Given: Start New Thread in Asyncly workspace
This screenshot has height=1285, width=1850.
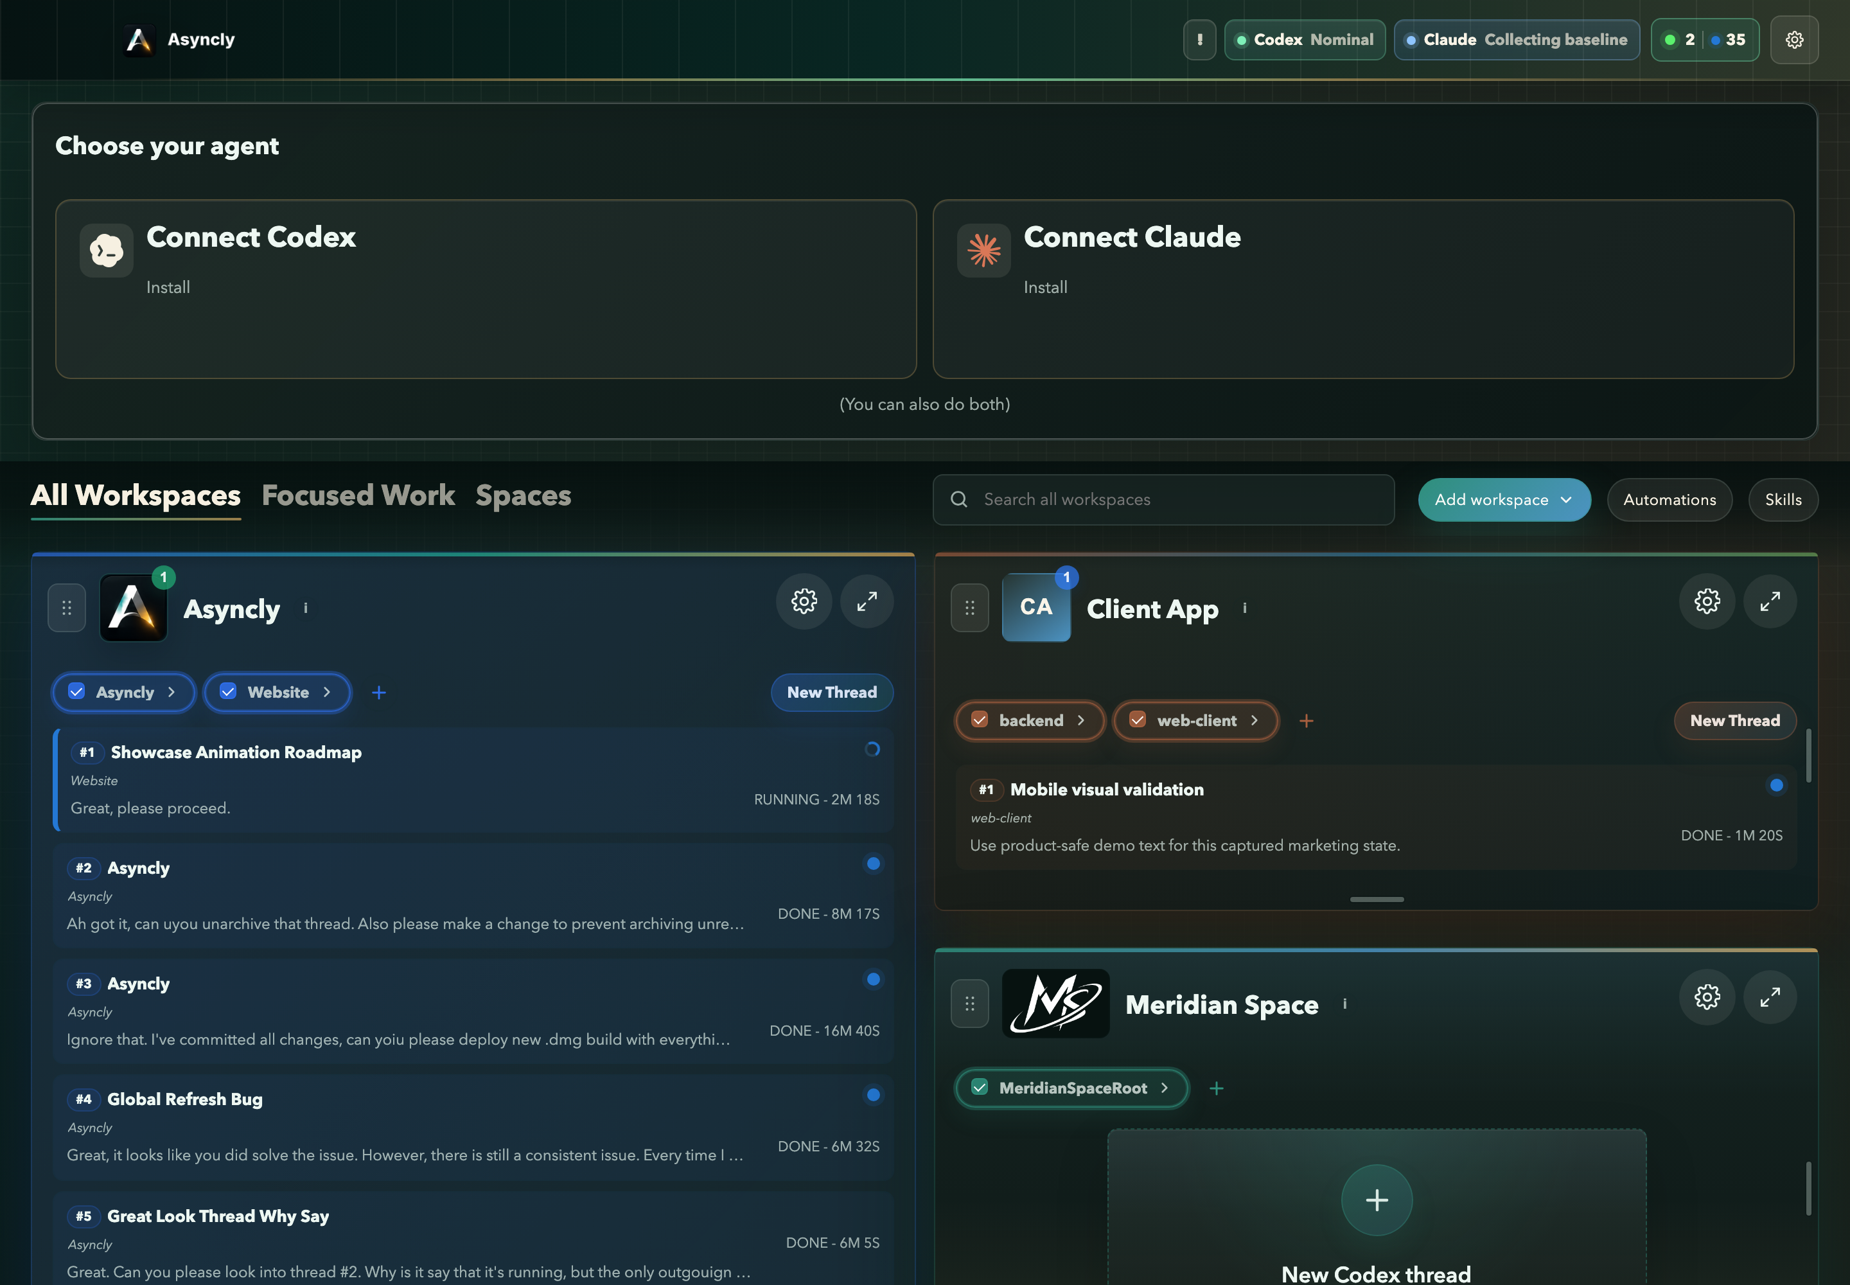Looking at the screenshot, I should tap(832, 693).
